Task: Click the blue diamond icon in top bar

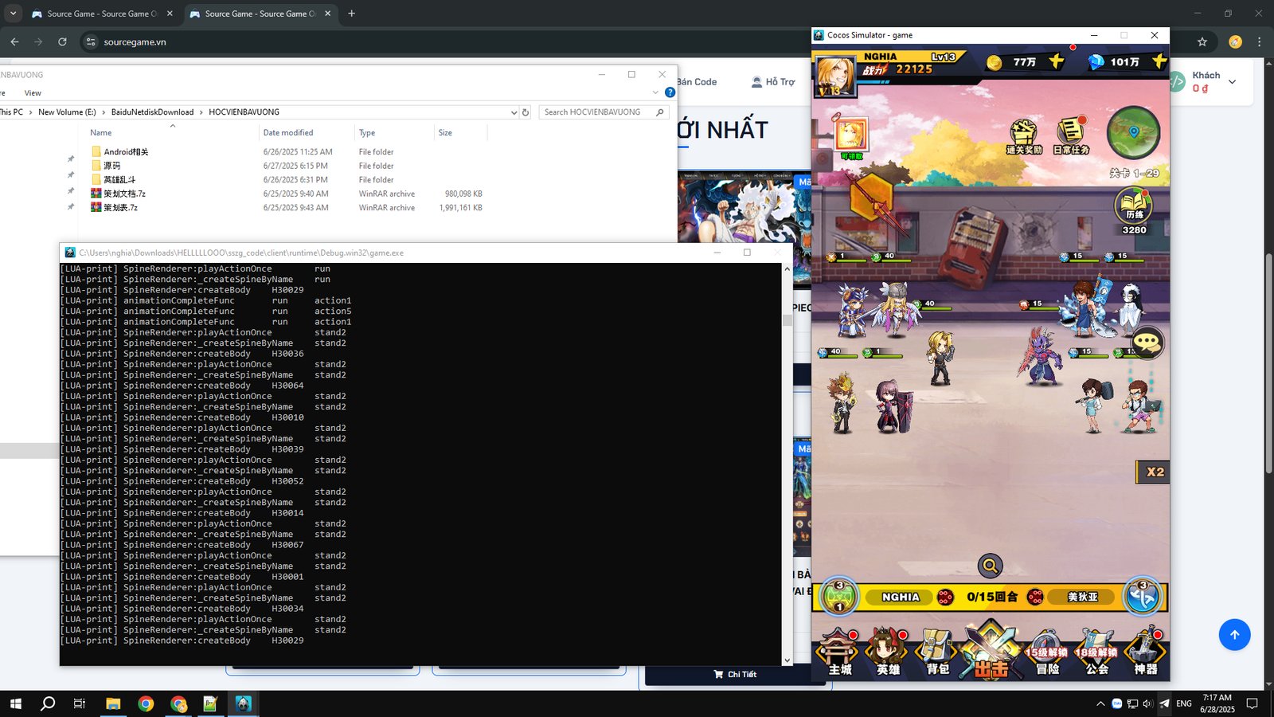Action: click(1096, 62)
